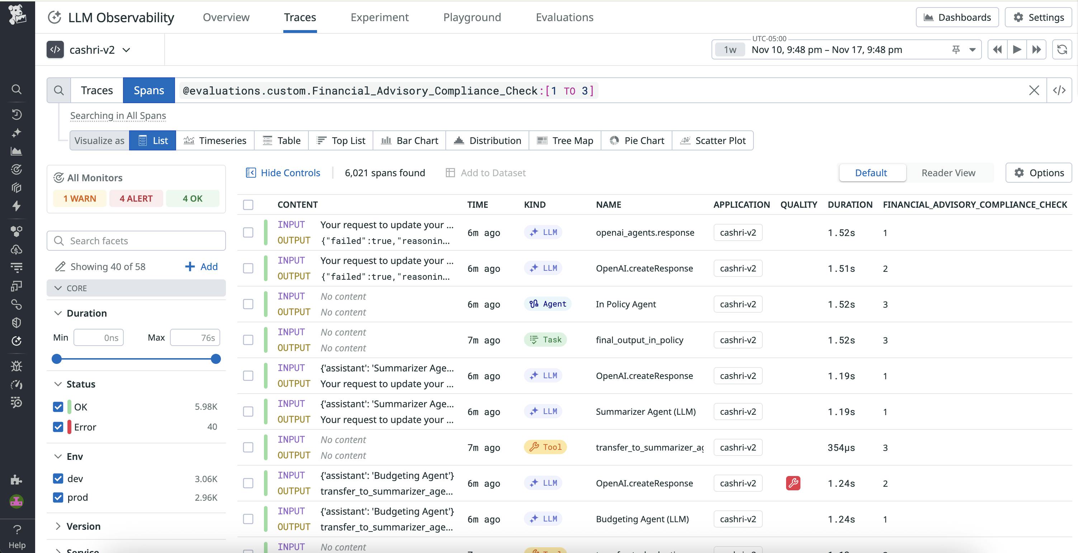
Task: Refresh the trace data using the refresh icon
Action: tap(1062, 49)
